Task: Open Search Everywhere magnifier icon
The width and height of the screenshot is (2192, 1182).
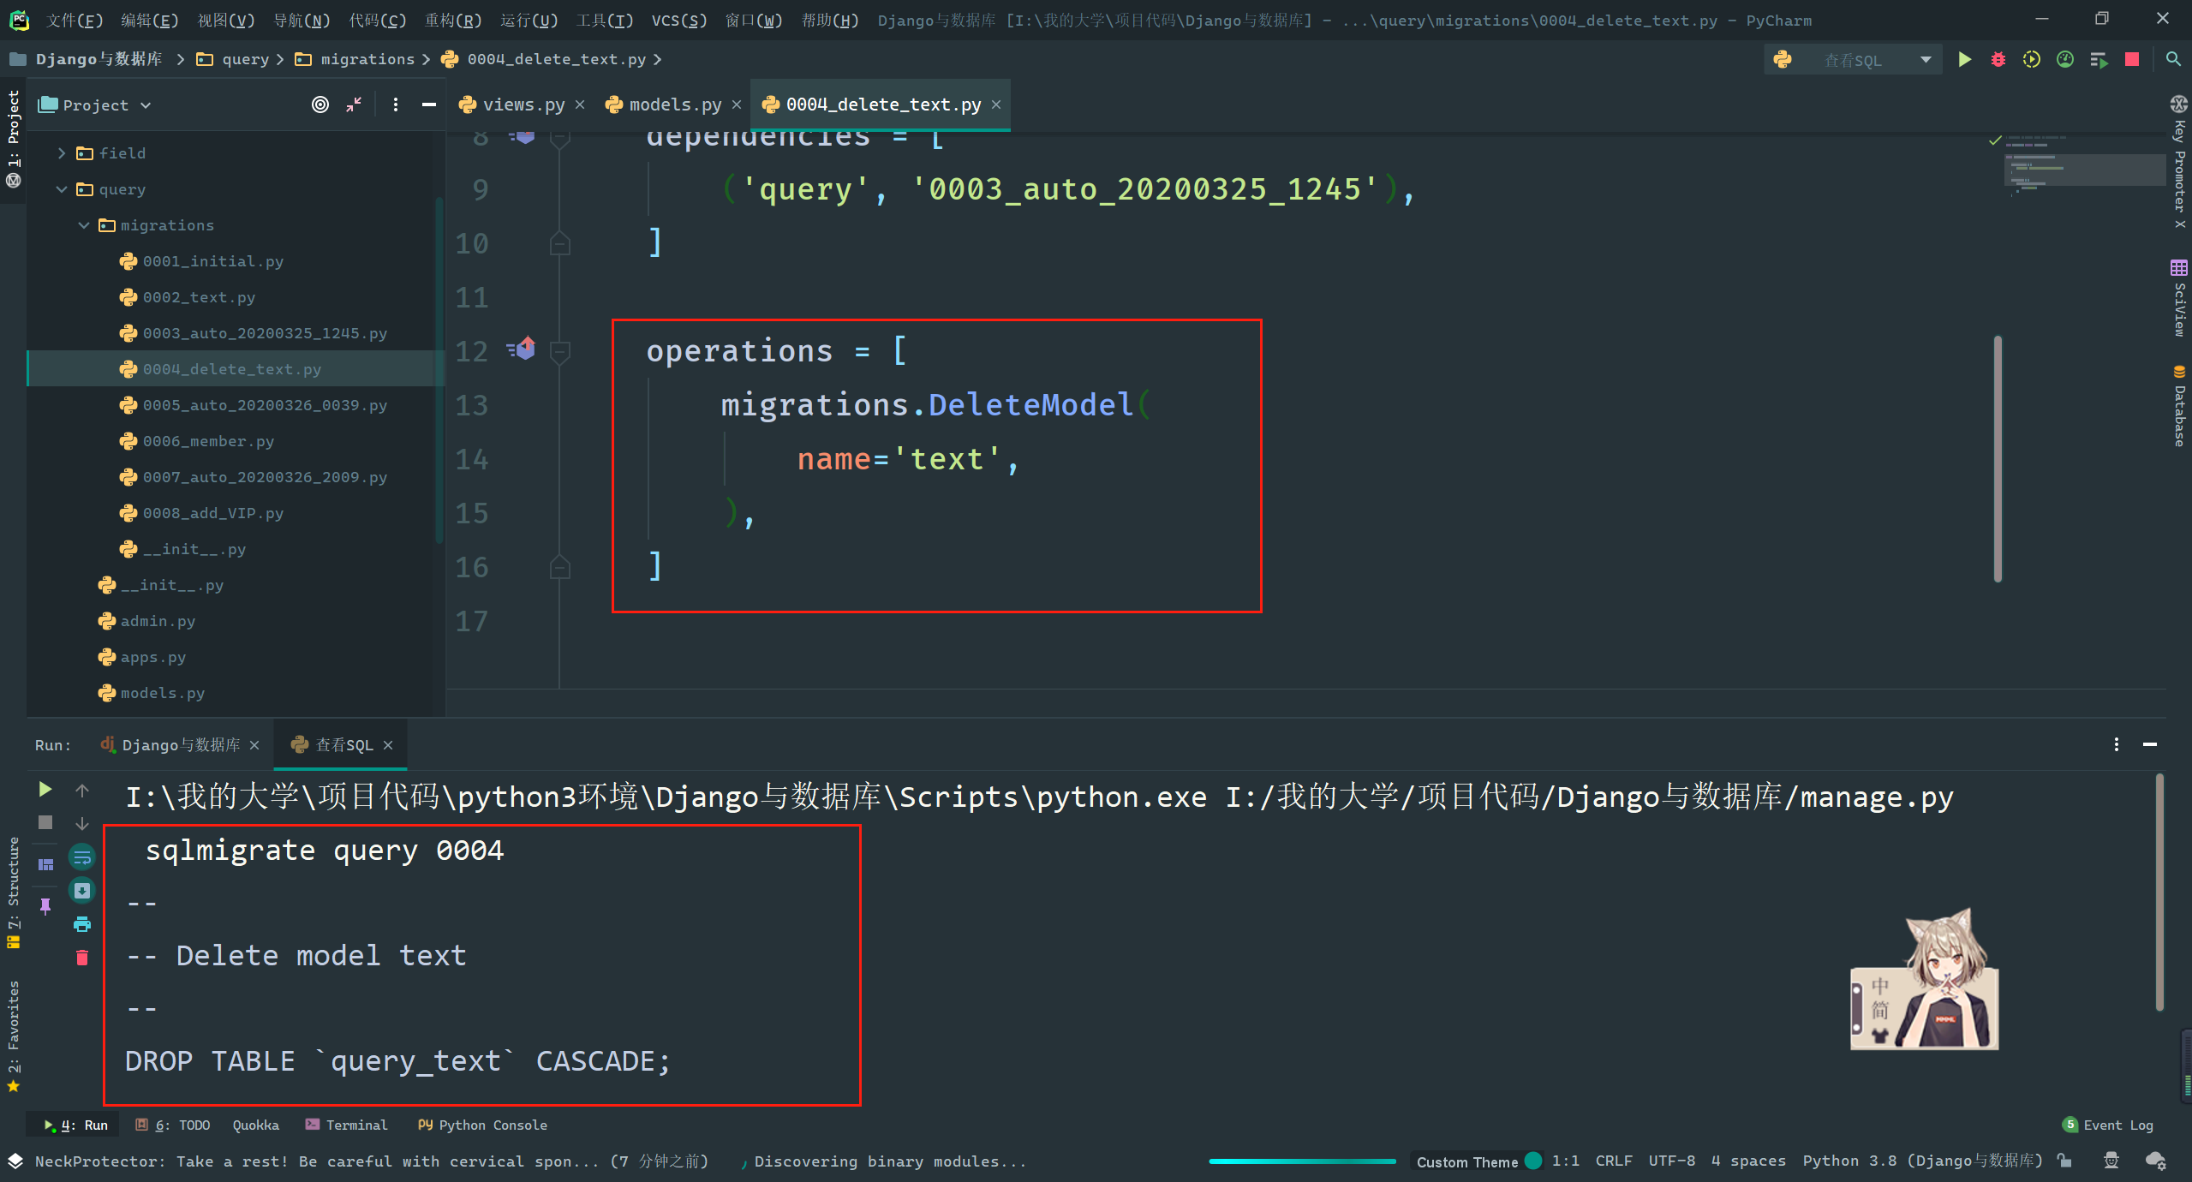Action: pos(2173,59)
